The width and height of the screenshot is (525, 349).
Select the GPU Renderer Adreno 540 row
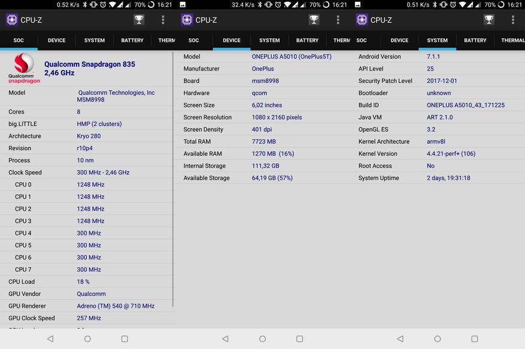pyautogui.click(x=87, y=306)
